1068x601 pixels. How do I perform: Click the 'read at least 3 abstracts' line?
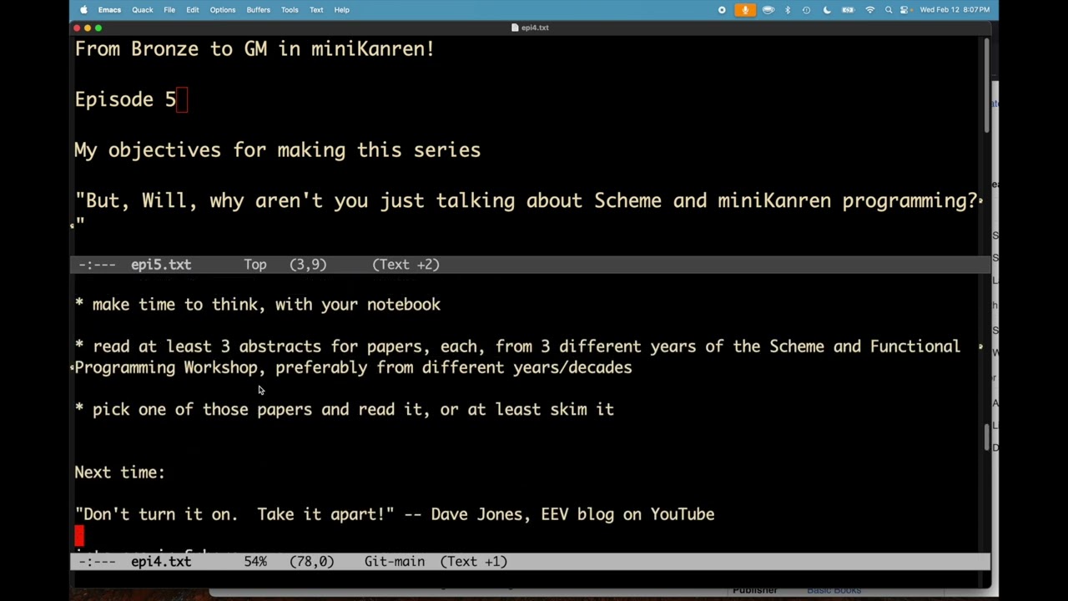click(517, 346)
